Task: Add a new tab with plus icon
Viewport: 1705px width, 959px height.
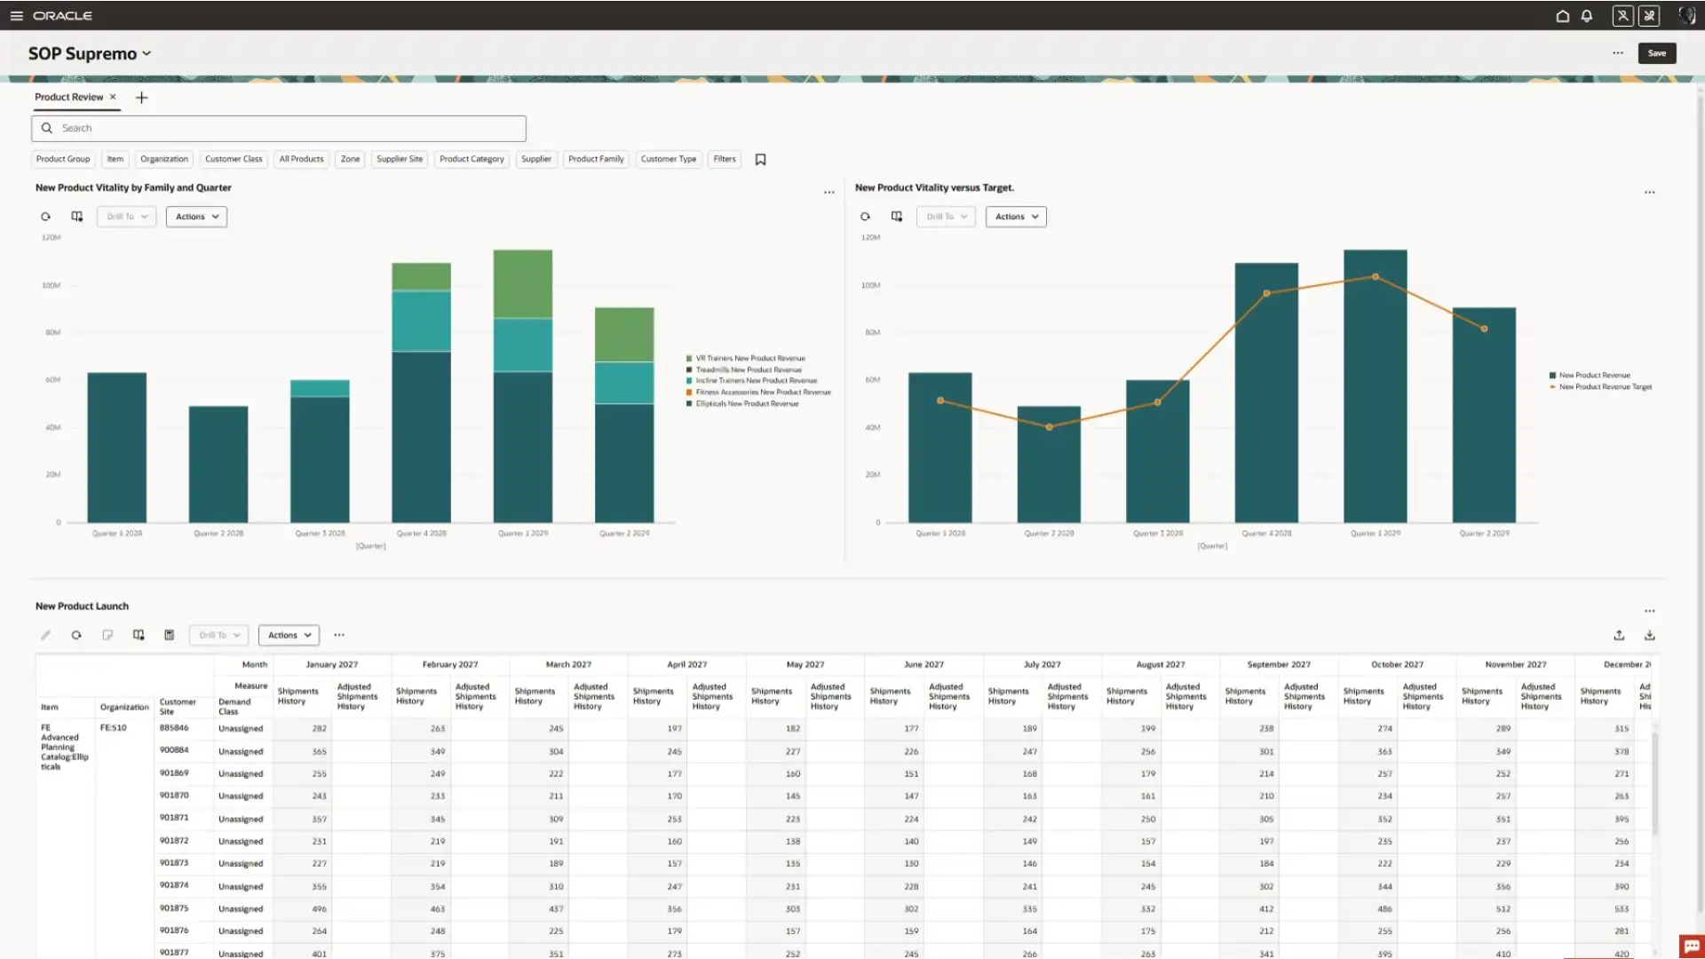Action: coord(141,98)
